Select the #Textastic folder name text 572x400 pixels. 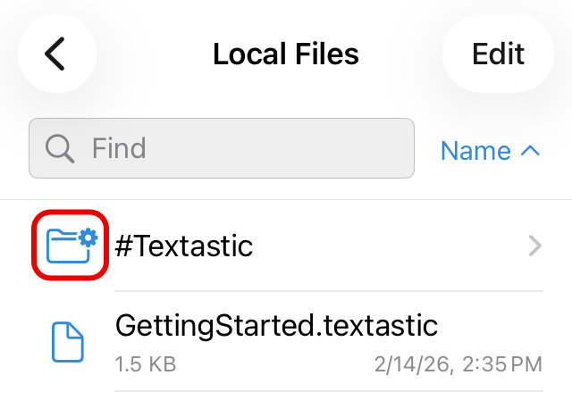point(184,246)
